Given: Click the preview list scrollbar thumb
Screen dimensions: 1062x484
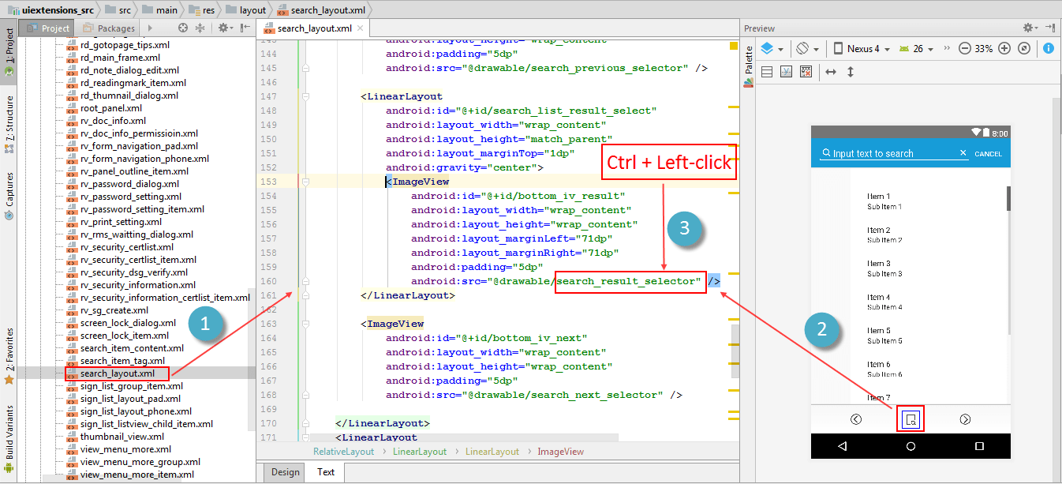Looking at the screenshot, I should pos(1008,198).
